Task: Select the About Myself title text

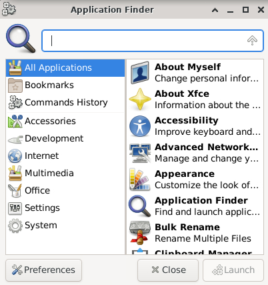Action: click(x=188, y=67)
